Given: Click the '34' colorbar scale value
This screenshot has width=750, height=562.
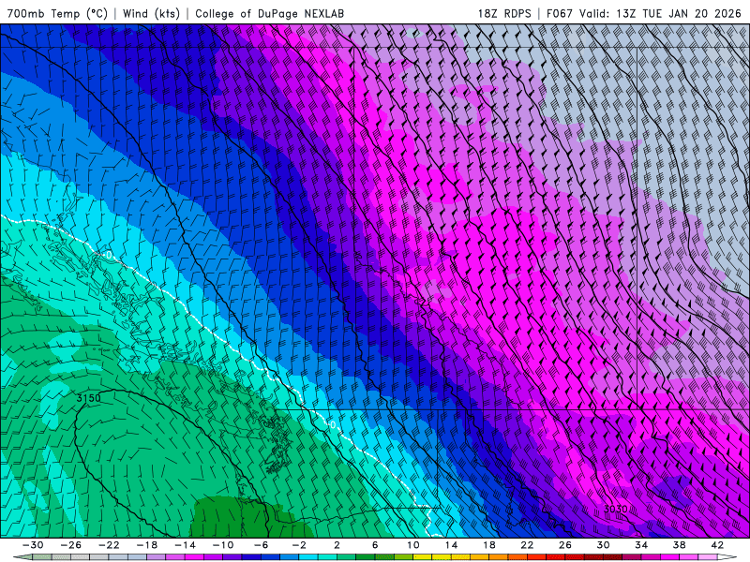Looking at the screenshot, I should (641, 545).
